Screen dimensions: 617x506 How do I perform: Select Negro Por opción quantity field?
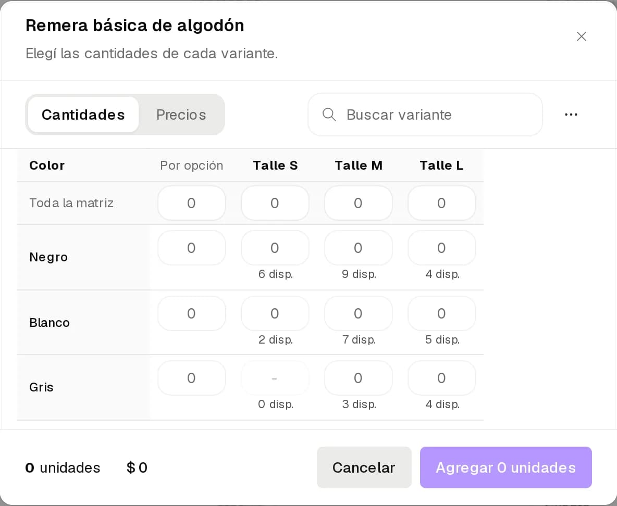point(192,248)
